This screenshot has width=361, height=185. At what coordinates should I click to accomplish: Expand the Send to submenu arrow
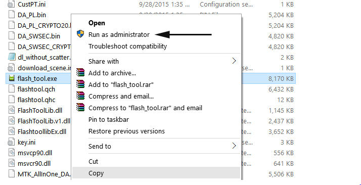click(x=234, y=146)
